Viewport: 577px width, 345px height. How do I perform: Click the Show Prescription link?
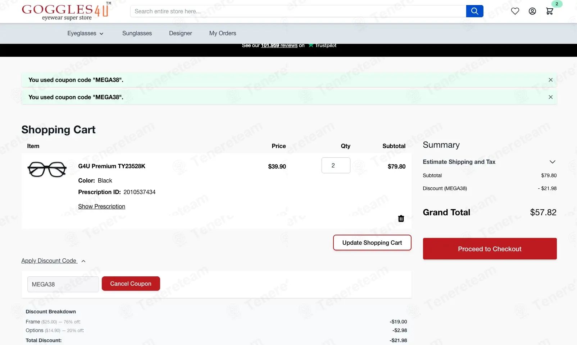click(102, 206)
